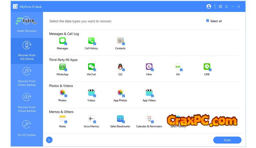
Task: Select the Safari Bookmarks icon
Action: coord(120,119)
